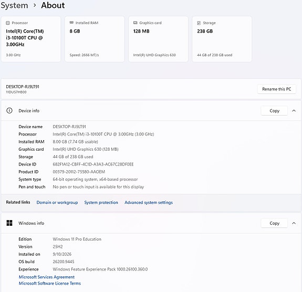Open Domain or workgroup link
This screenshot has height=292, width=302.
coord(57,202)
